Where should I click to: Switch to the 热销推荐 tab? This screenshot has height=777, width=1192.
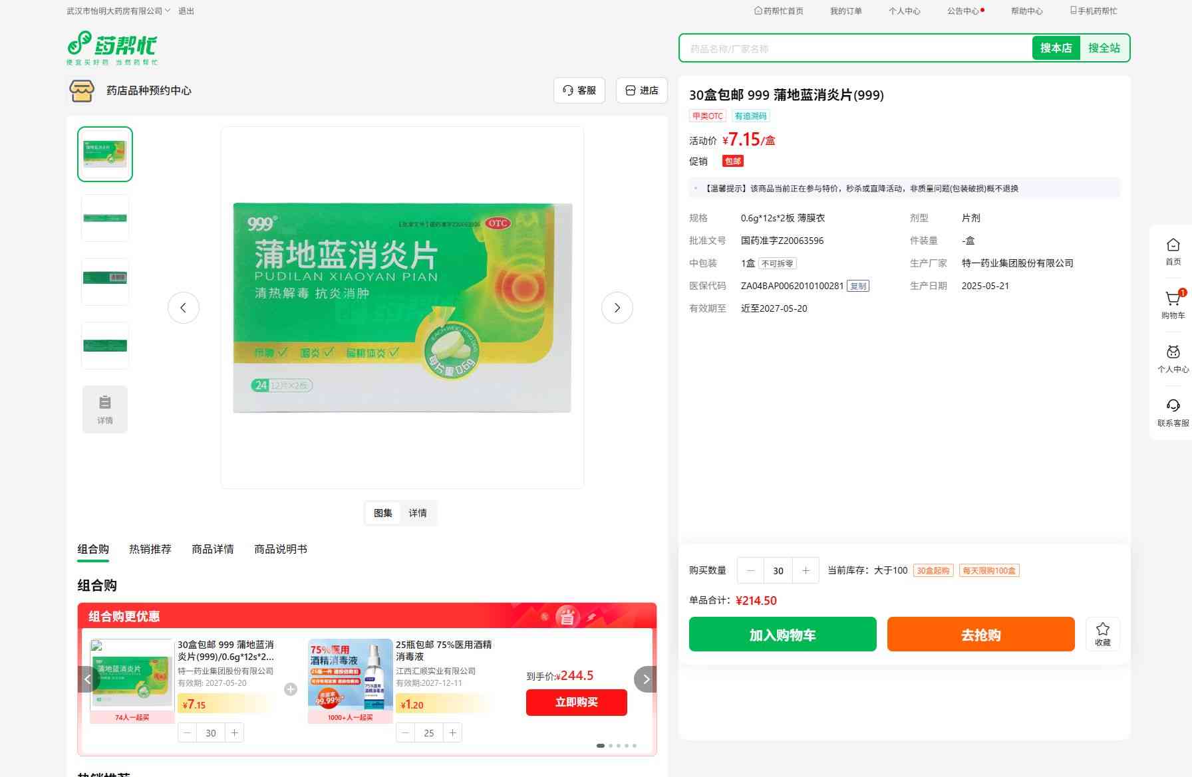pyautogui.click(x=150, y=549)
